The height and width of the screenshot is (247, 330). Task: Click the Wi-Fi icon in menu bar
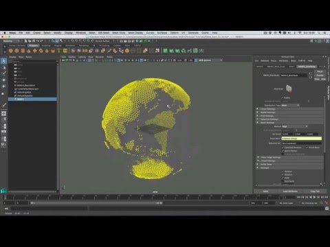click(x=299, y=33)
